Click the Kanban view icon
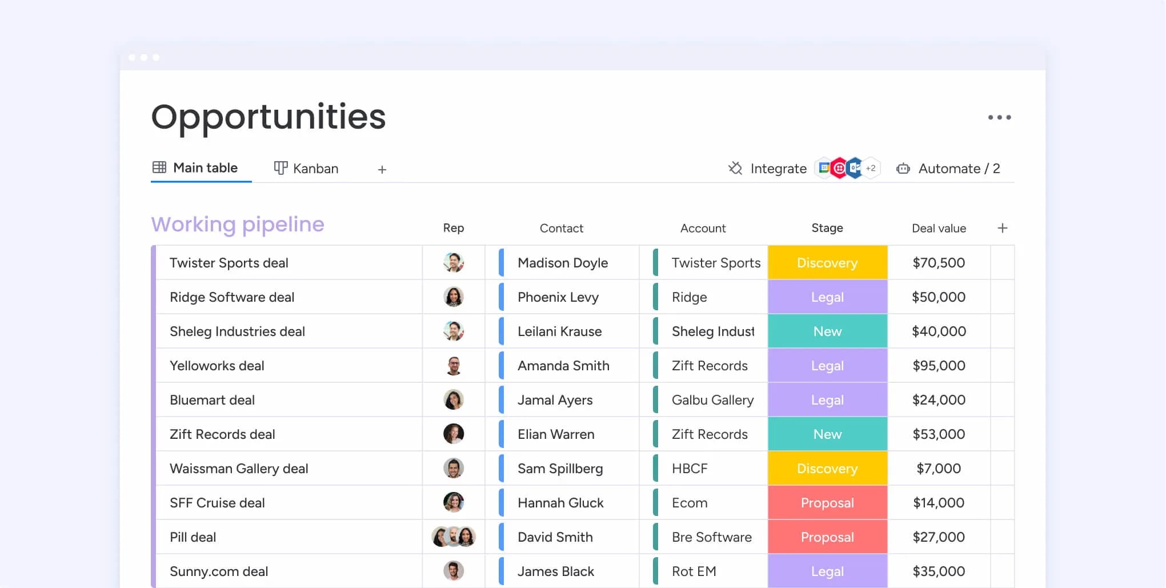 click(x=280, y=169)
